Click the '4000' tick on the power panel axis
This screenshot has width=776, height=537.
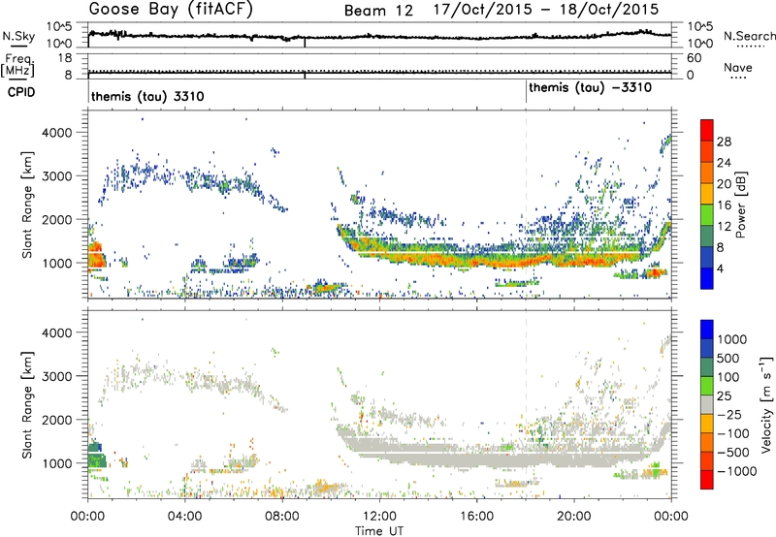[x=57, y=133]
